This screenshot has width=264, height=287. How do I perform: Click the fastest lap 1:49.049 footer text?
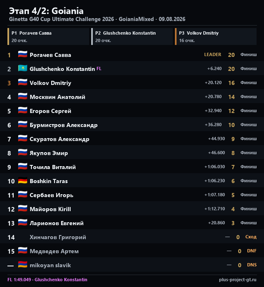point(47,280)
